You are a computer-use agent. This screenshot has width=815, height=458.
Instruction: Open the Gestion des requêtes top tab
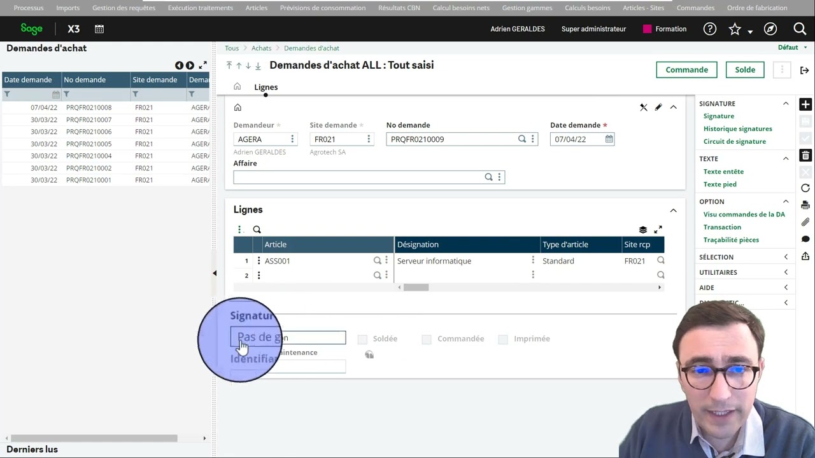[x=124, y=8]
